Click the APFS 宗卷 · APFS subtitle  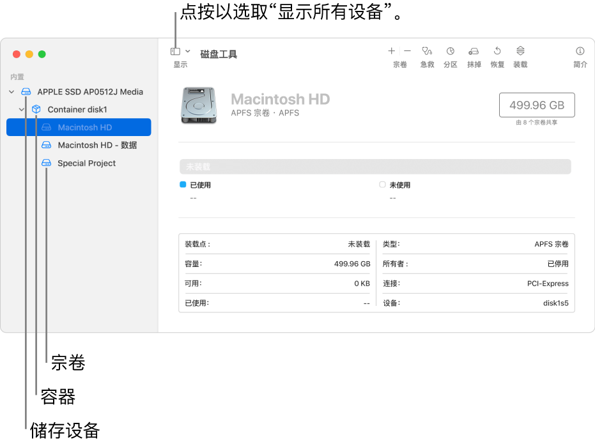pos(265,113)
